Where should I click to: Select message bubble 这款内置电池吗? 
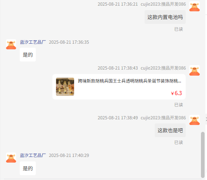165,17
